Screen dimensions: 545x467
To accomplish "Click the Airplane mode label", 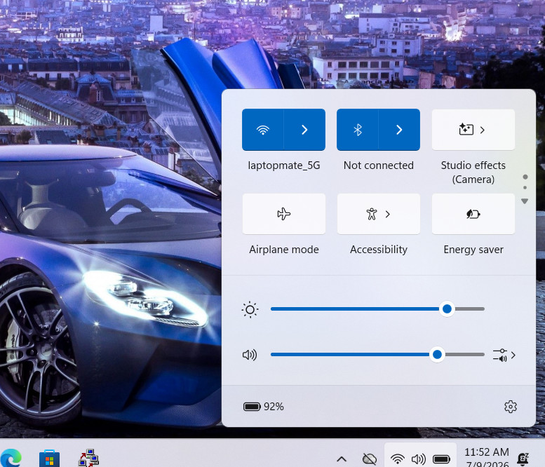I will tap(284, 250).
